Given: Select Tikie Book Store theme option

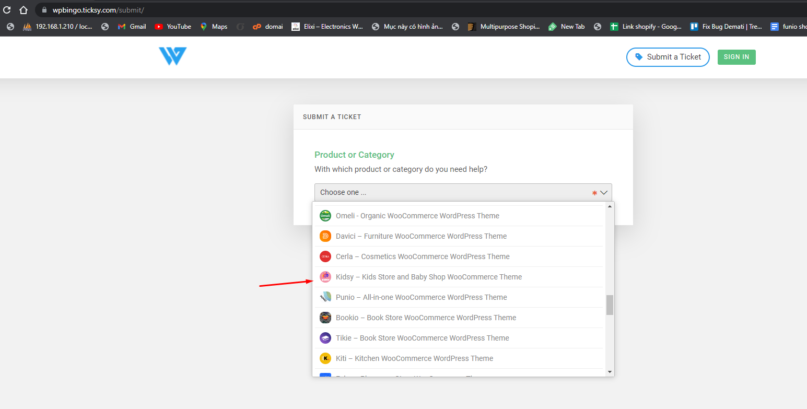Looking at the screenshot, I should tap(459, 338).
